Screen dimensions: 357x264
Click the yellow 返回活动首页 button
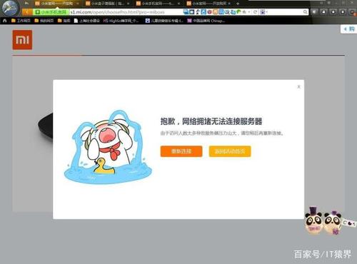[230, 151]
